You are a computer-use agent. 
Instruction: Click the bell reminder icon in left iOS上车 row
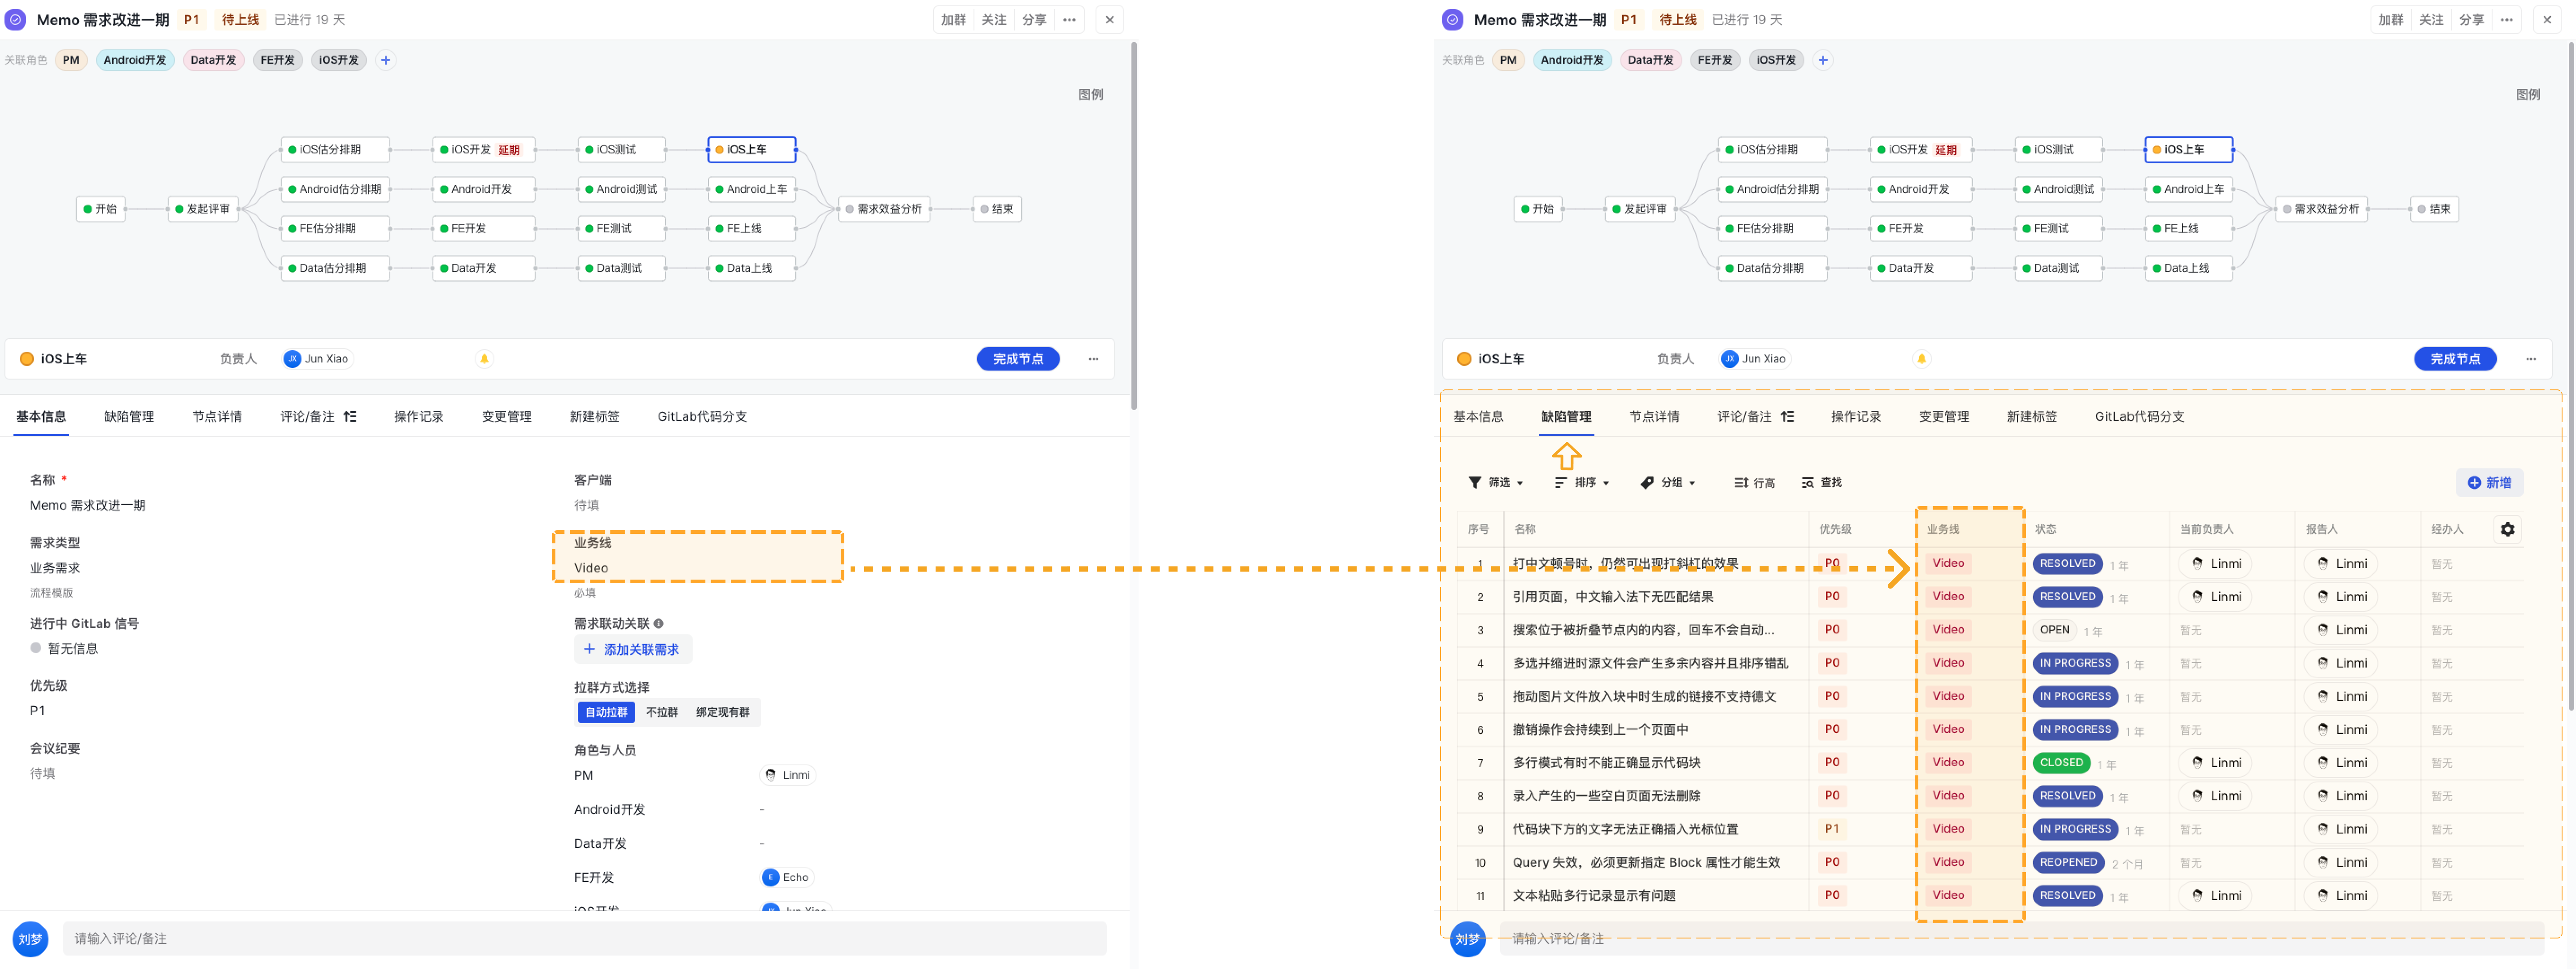pyautogui.click(x=484, y=359)
